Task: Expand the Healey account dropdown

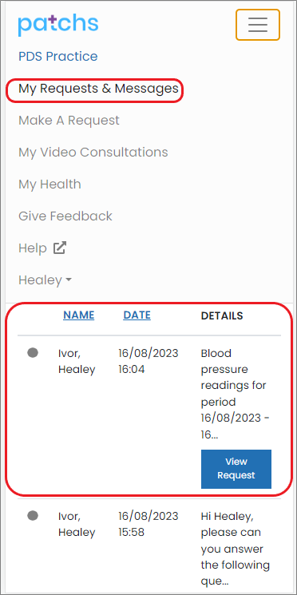Action: pyautogui.click(x=45, y=280)
